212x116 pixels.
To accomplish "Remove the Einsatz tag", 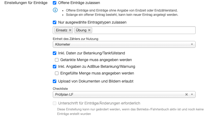I will (70, 30).
